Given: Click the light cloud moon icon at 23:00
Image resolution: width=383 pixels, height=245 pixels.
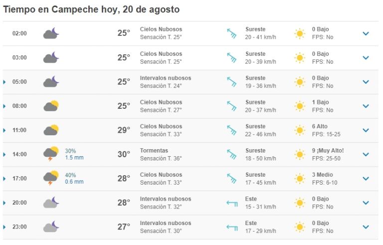Looking at the screenshot, I should [51, 227].
